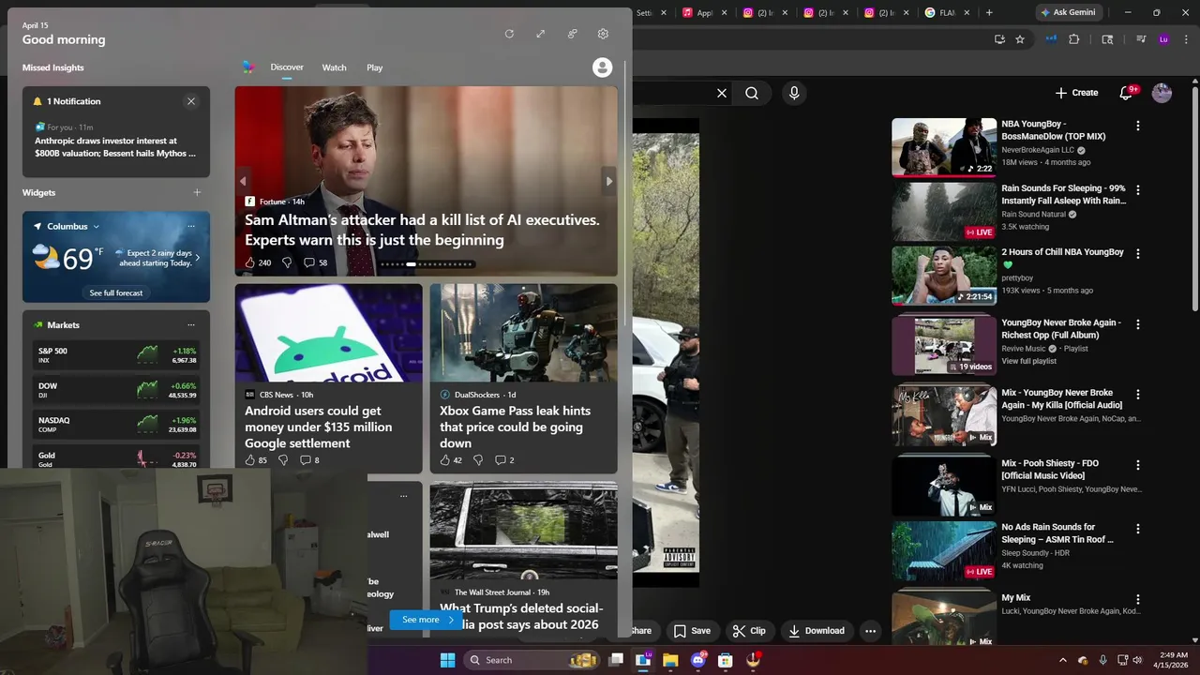This screenshot has width=1200, height=675.
Task: Open File Explorer from taskbar
Action: point(670,660)
